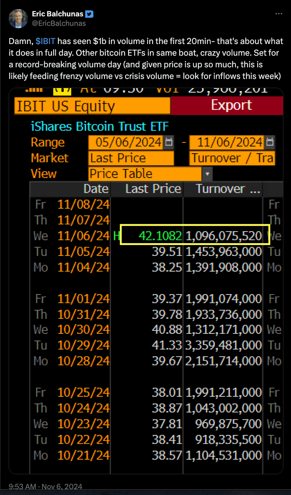Open the View dropdown arrow
The image size is (291, 495).
click(207, 174)
